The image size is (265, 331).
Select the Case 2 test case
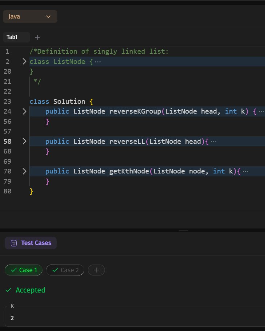pyautogui.click(x=65, y=270)
